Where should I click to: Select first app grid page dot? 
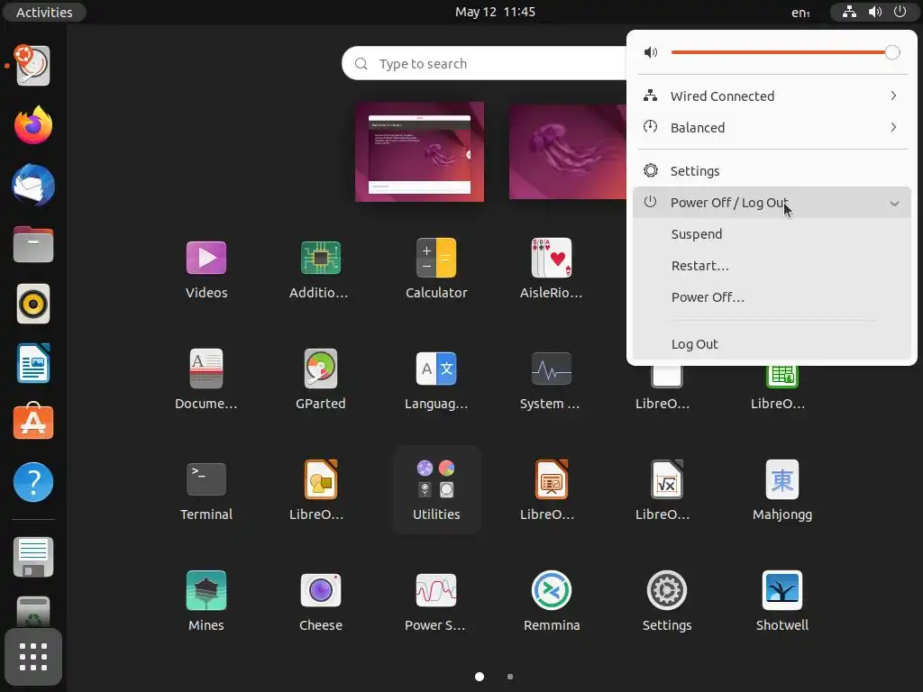click(480, 677)
